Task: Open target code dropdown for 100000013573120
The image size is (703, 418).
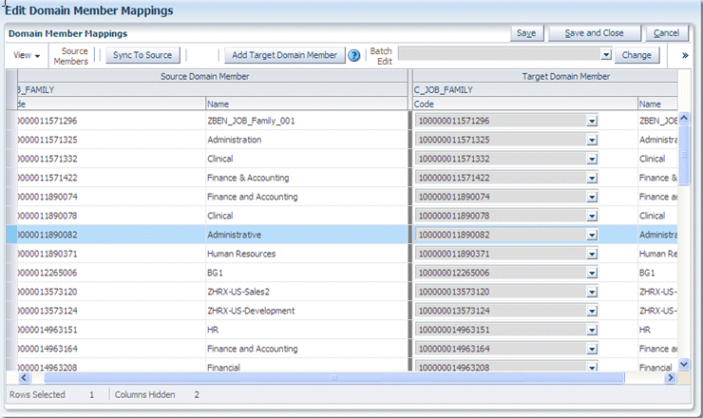Action: (592, 292)
